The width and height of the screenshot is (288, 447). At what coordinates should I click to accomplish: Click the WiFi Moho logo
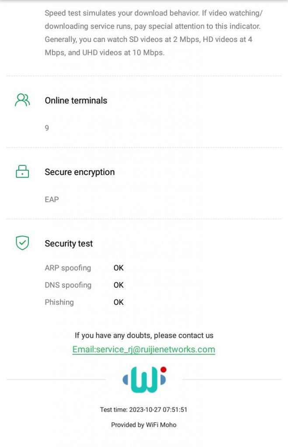[x=144, y=379]
